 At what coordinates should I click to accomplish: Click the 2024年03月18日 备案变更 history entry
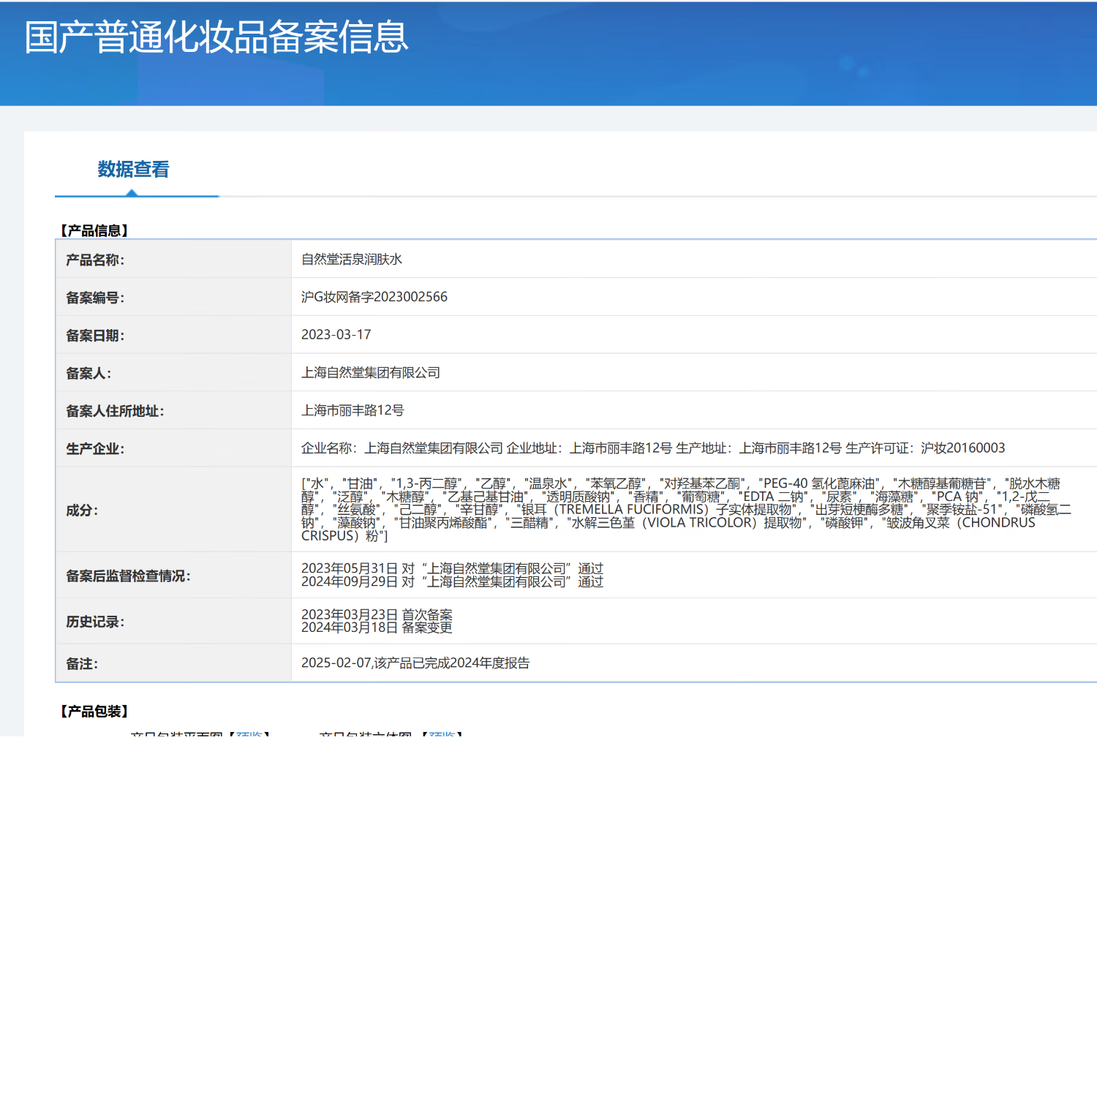377,627
